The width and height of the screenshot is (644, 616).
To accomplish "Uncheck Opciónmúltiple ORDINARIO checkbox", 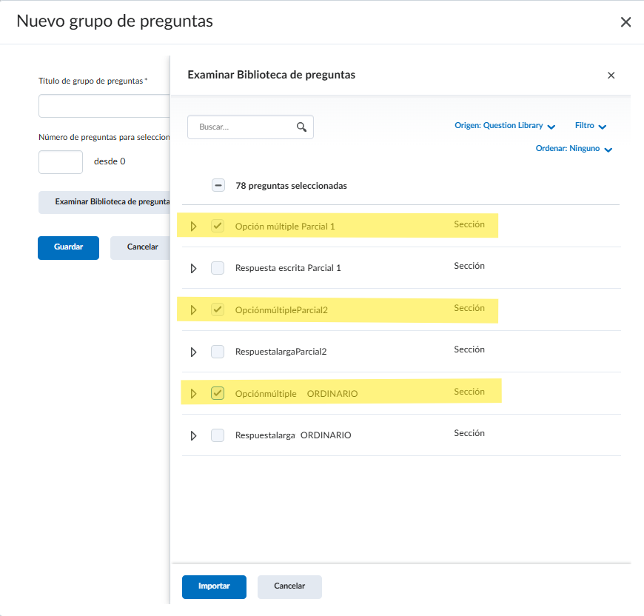I will (x=218, y=393).
